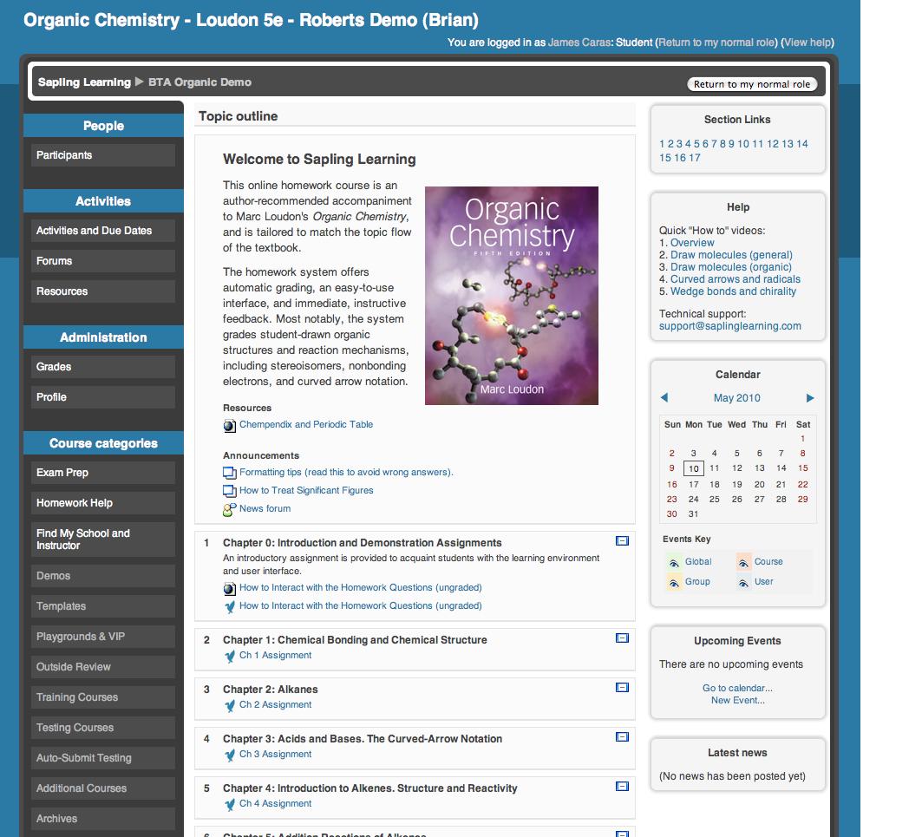Click Go to calendar... link
Image resolution: width=922 pixels, height=837 pixels.
click(x=737, y=688)
